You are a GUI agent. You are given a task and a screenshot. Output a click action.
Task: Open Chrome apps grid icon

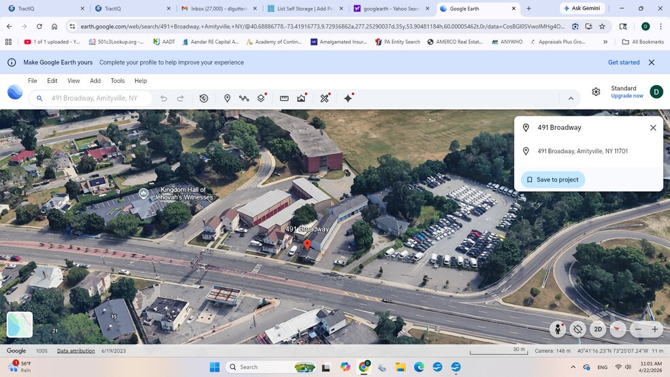click(8, 42)
